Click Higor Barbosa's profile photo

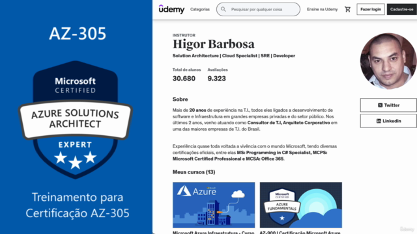[x=388, y=61]
